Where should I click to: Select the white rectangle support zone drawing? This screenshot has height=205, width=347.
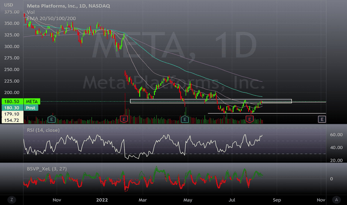pyautogui.click(x=211, y=101)
